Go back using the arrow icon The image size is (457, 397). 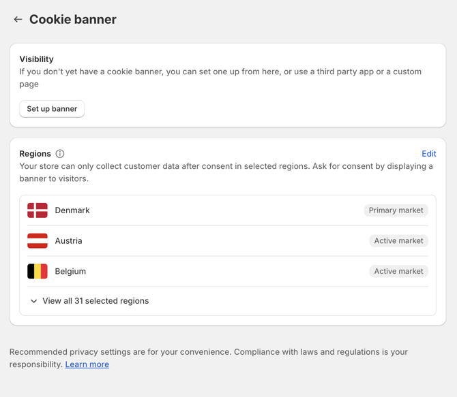[18, 20]
